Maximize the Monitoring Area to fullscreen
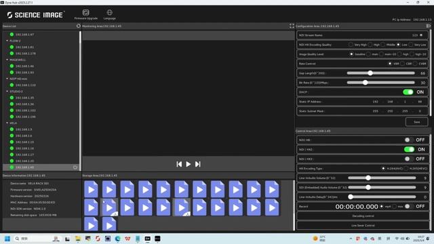This screenshot has width=434, height=244. coord(292,26)
